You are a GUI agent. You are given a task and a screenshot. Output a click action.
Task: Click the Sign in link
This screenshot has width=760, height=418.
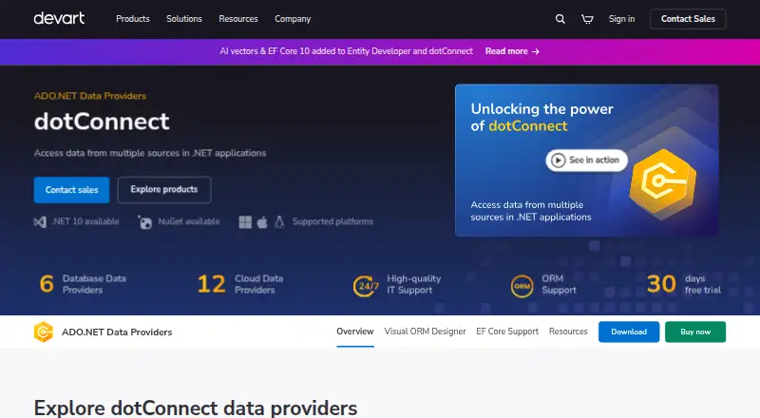click(622, 19)
